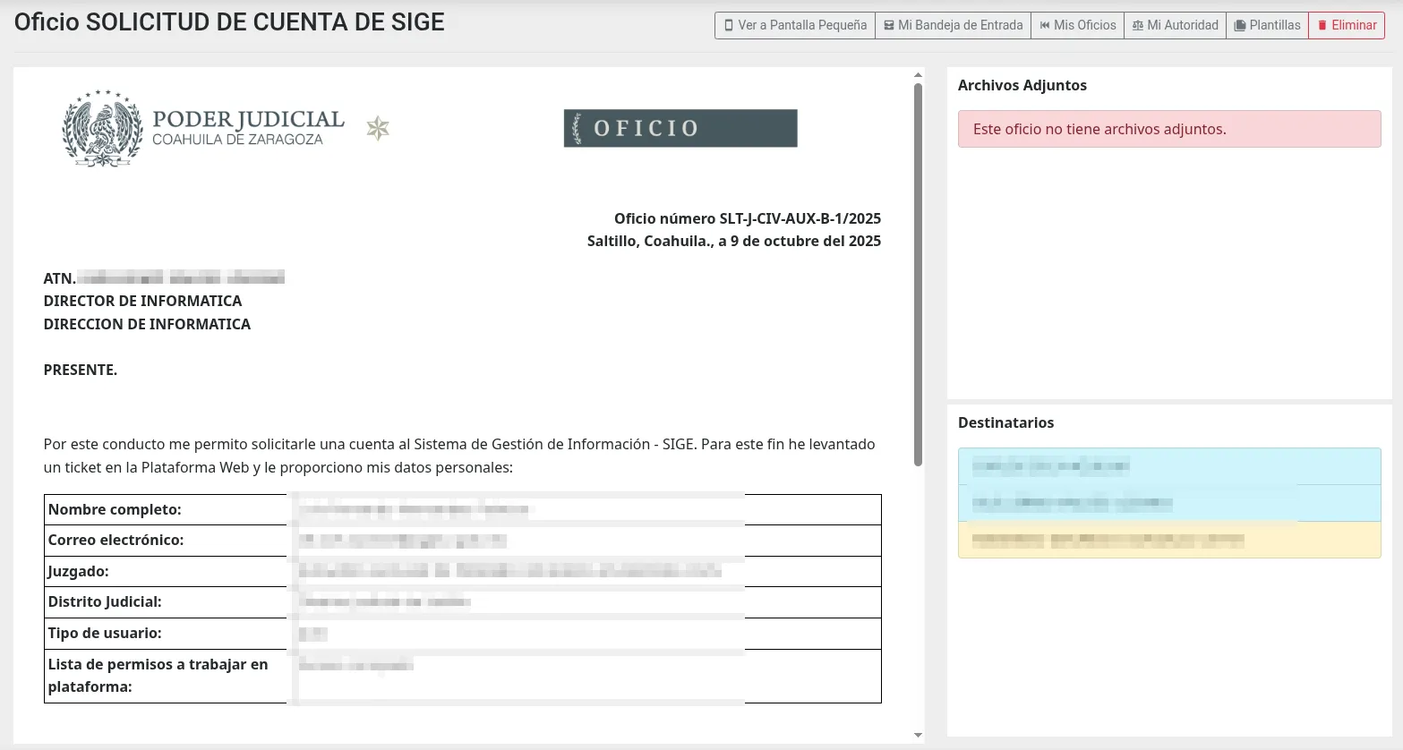
Task: Click the no attachments alert message
Action: (x=1168, y=129)
